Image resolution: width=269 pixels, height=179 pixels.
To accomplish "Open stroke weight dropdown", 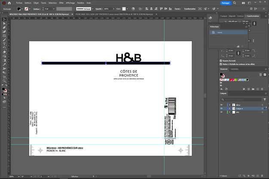I will click(54, 9).
